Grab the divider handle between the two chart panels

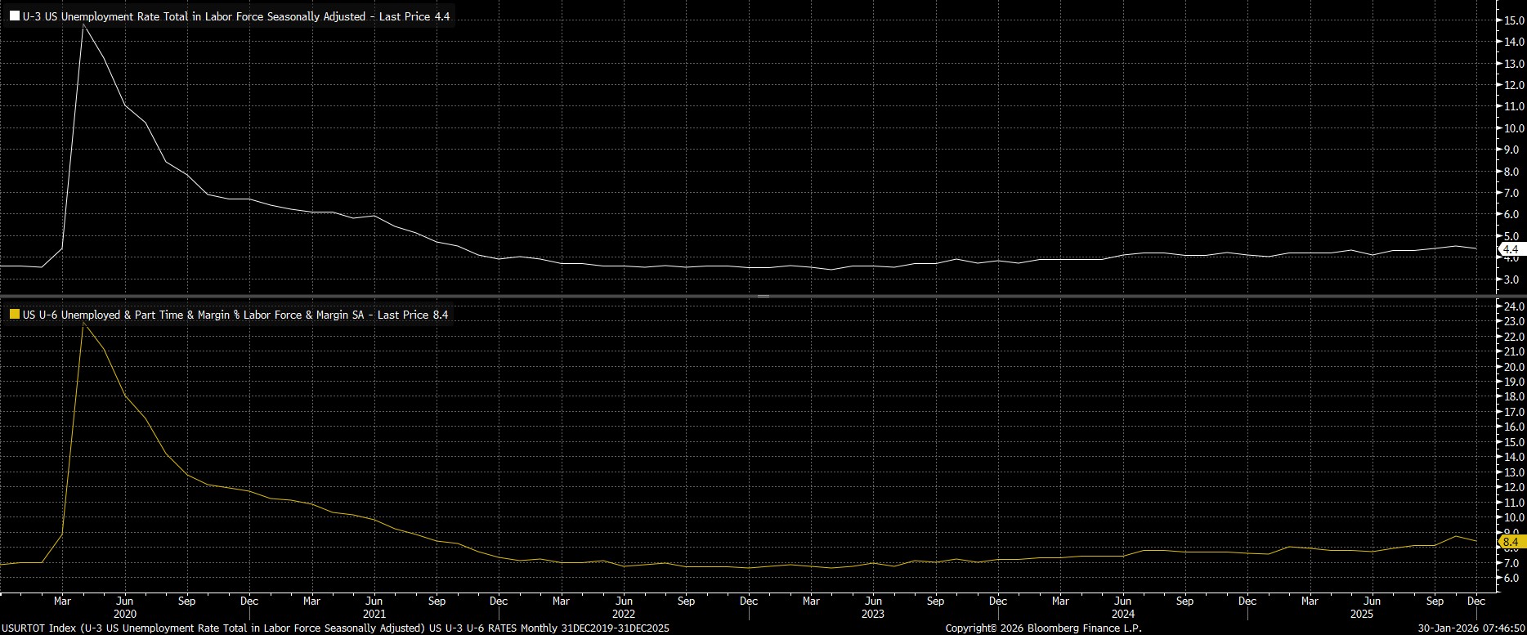tap(763, 296)
